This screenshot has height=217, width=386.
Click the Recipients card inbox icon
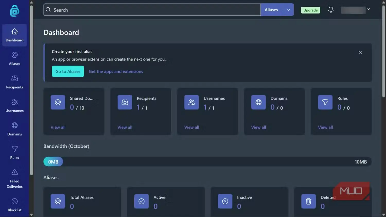pos(125,102)
